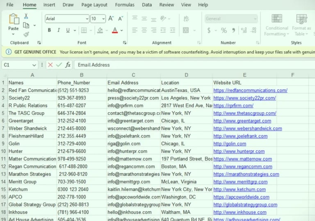
Task: Toggle italic formatting
Action: (x=59, y=30)
